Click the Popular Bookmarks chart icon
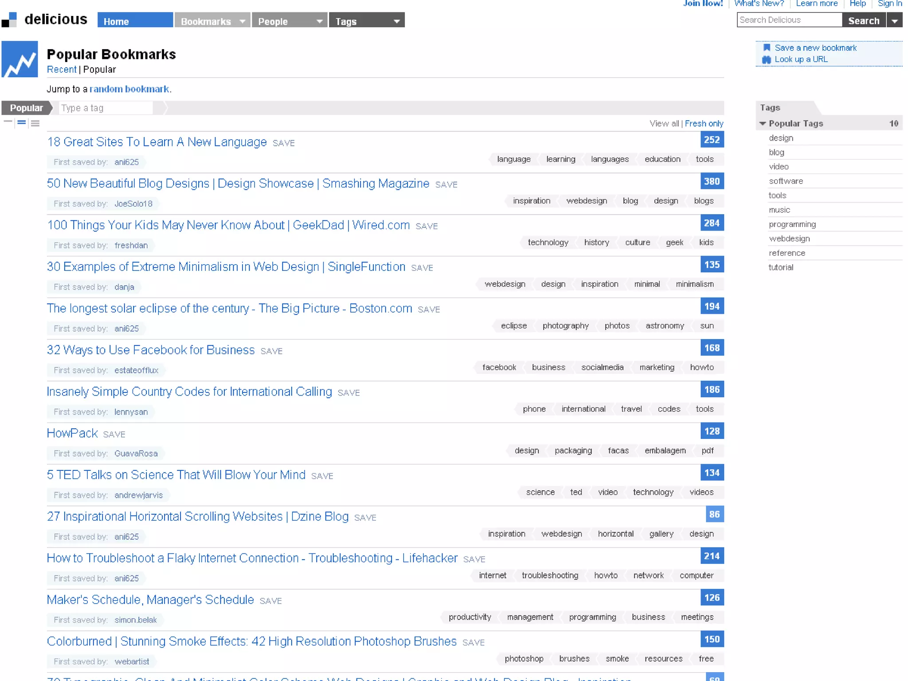The image size is (908, 681). pos(20,59)
